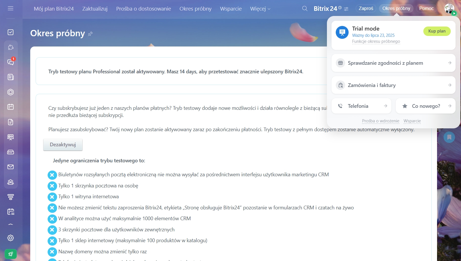Click X icon beside Tylko 1 witryna internetowa
The image size is (461, 261).
[52, 197]
